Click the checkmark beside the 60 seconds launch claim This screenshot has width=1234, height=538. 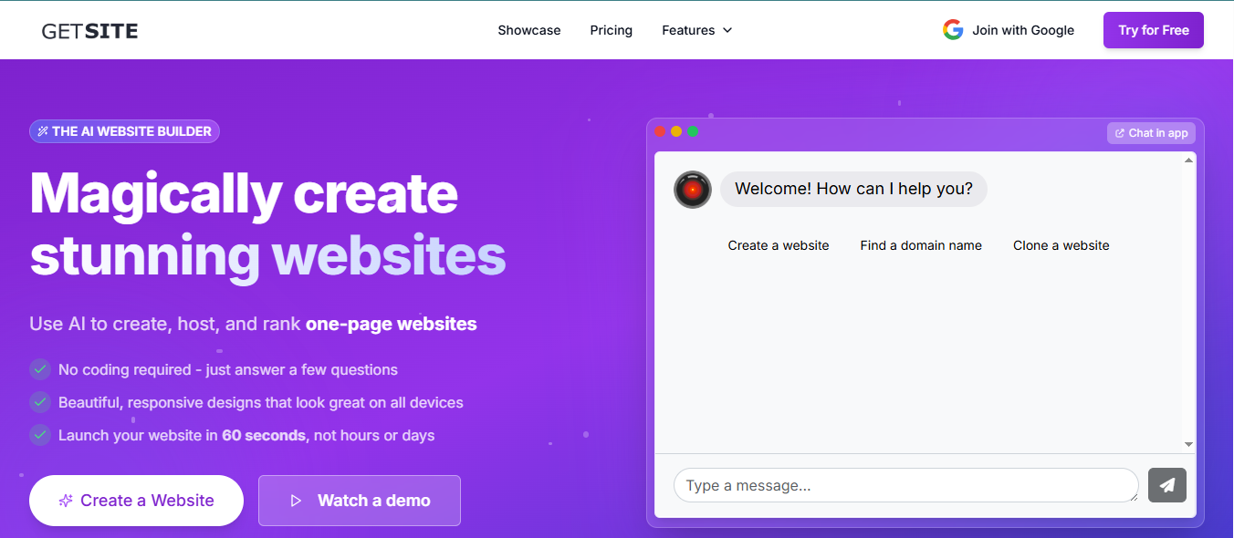[x=39, y=435]
